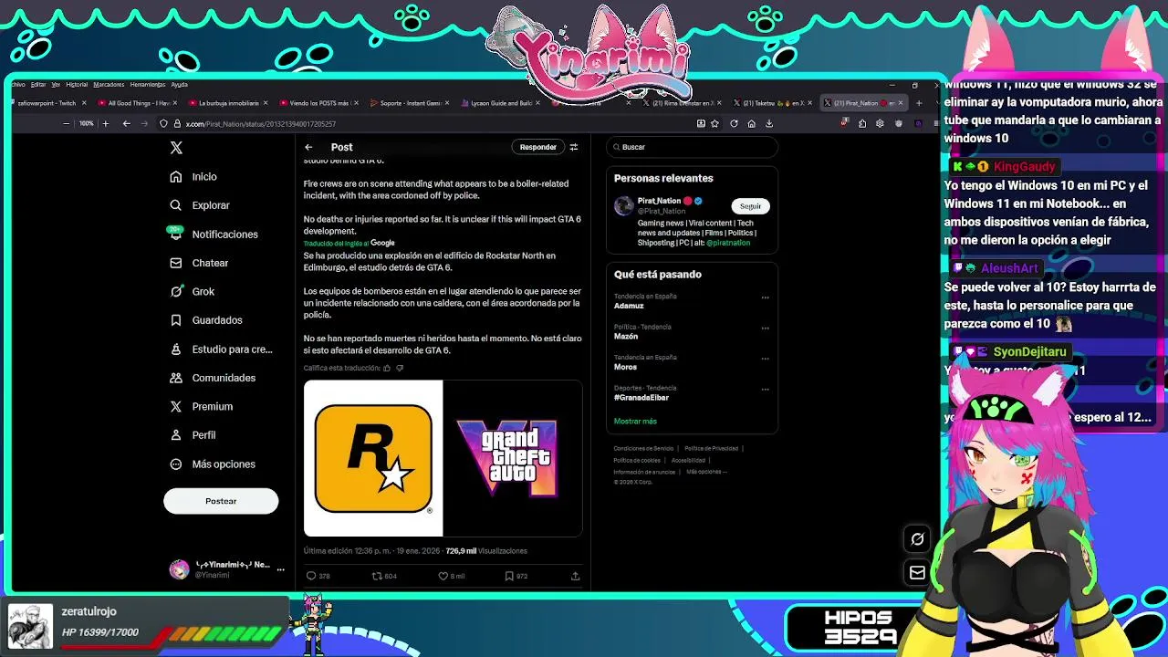Open the Adamuz trending topic
This screenshot has height=657, width=1168.
tap(629, 306)
